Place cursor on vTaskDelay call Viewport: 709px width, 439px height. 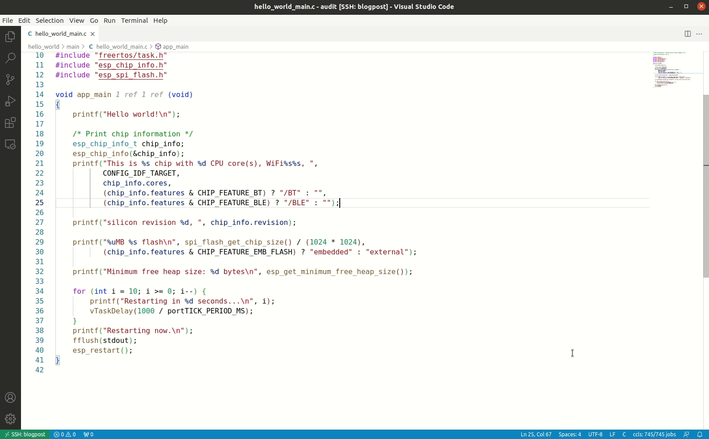[x=111, y=311]
